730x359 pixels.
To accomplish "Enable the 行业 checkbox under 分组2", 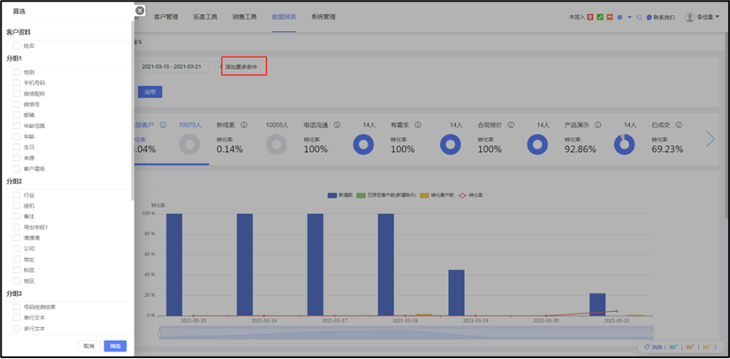I will 16,195.
